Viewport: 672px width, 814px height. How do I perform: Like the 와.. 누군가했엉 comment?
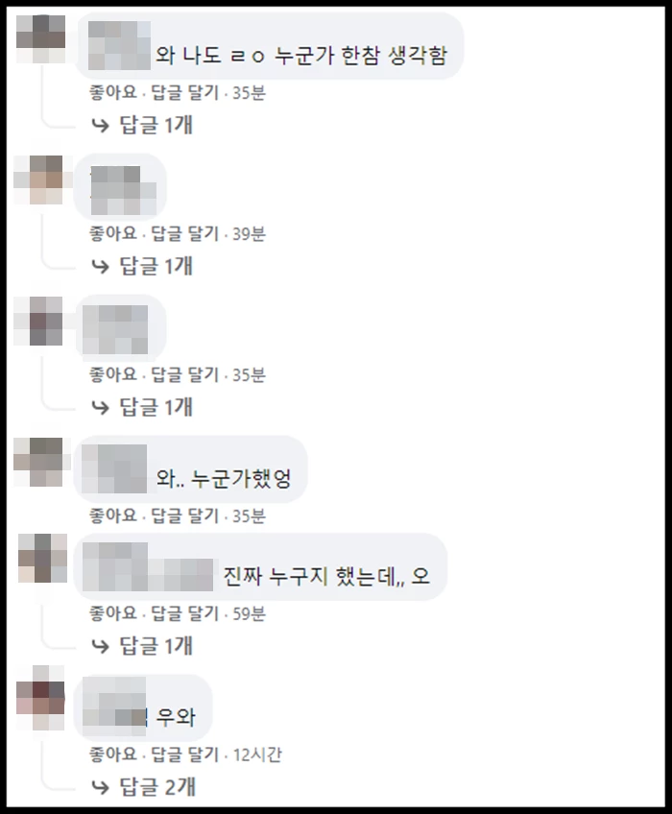pyautogui.click(x=112, y=516)
